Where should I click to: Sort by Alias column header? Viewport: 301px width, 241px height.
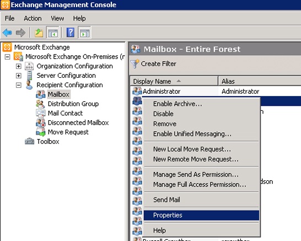coord(260,81)
